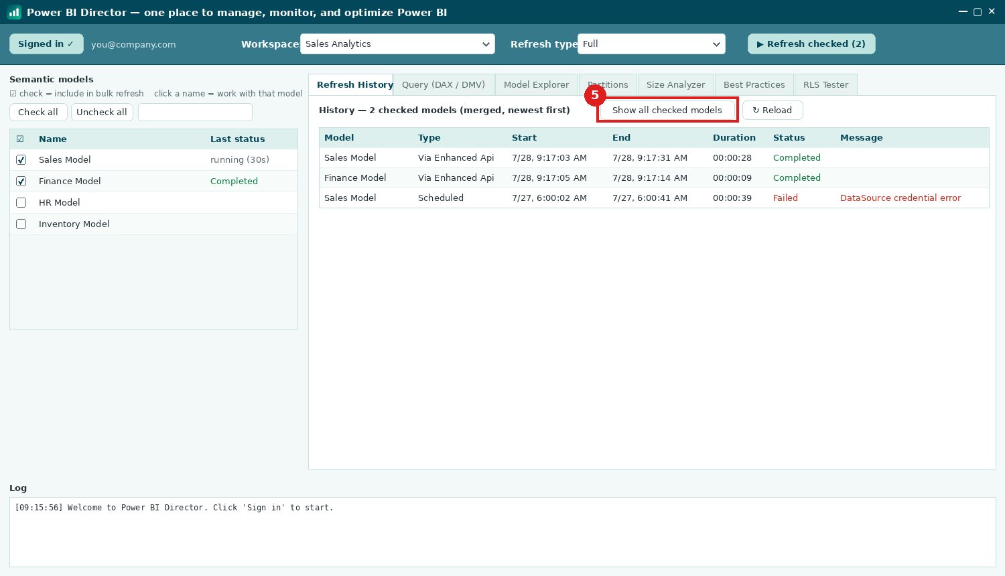Click the Uncheck all button
The height and width of the screenshot is (576, 1005).
click(102, 112)
